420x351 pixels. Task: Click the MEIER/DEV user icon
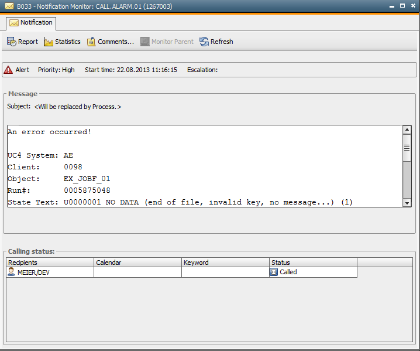(11, 272)
